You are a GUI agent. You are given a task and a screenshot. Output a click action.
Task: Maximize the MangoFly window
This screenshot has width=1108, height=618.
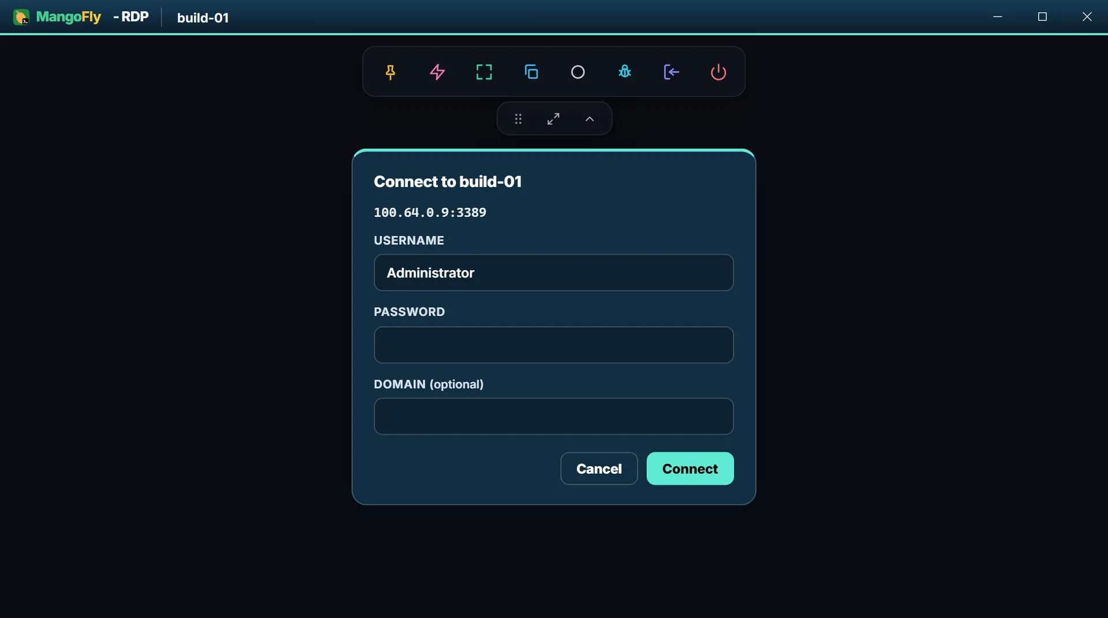[1042, 17]
